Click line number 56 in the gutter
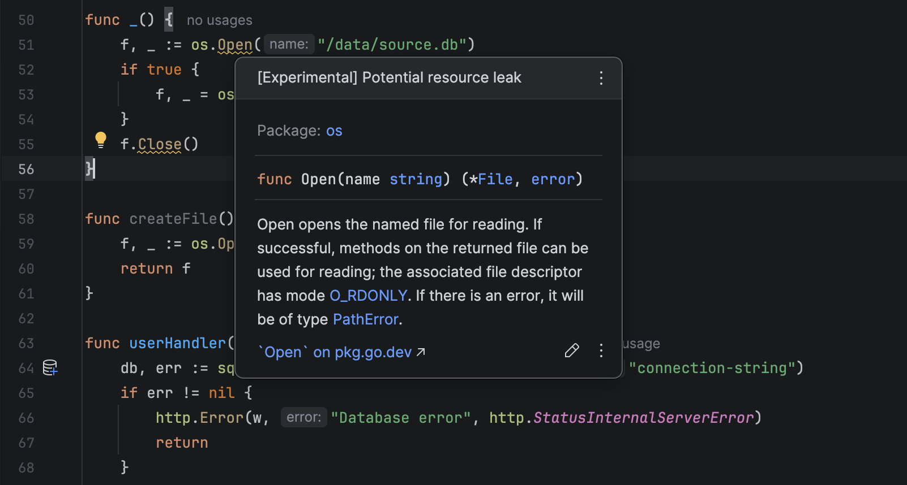Screen dimensions: 907x485 [26, 169]
